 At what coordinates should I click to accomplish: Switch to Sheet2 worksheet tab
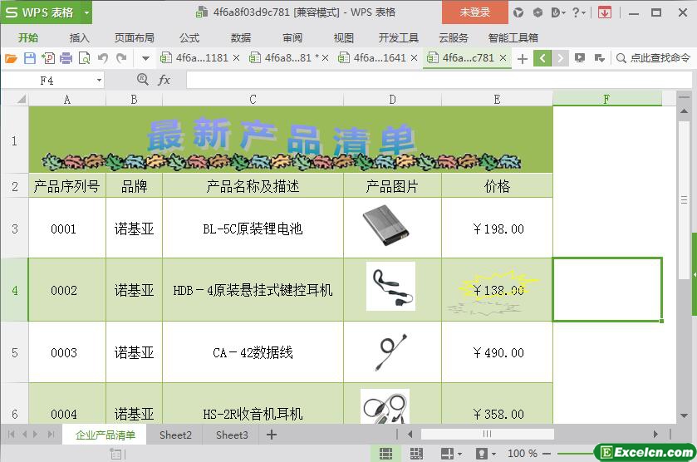tap(175, 435)
